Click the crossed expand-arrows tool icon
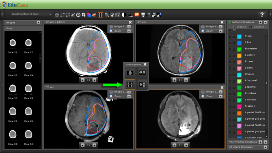Viewport: 272px width, 153px height. 68,15
